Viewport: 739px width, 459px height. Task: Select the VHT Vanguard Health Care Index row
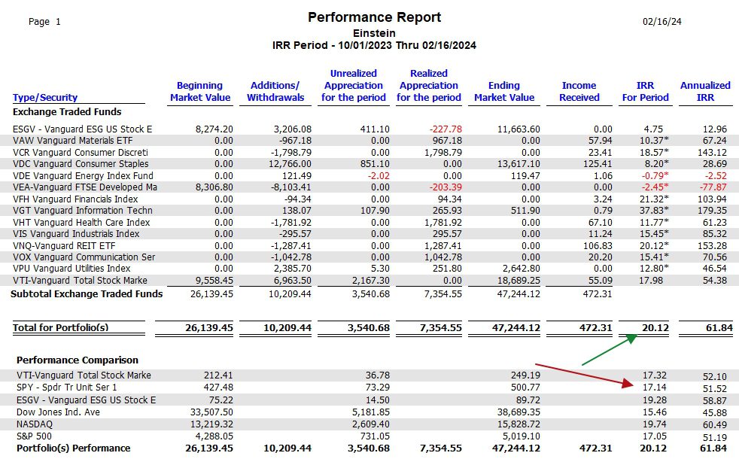[369, 222]
